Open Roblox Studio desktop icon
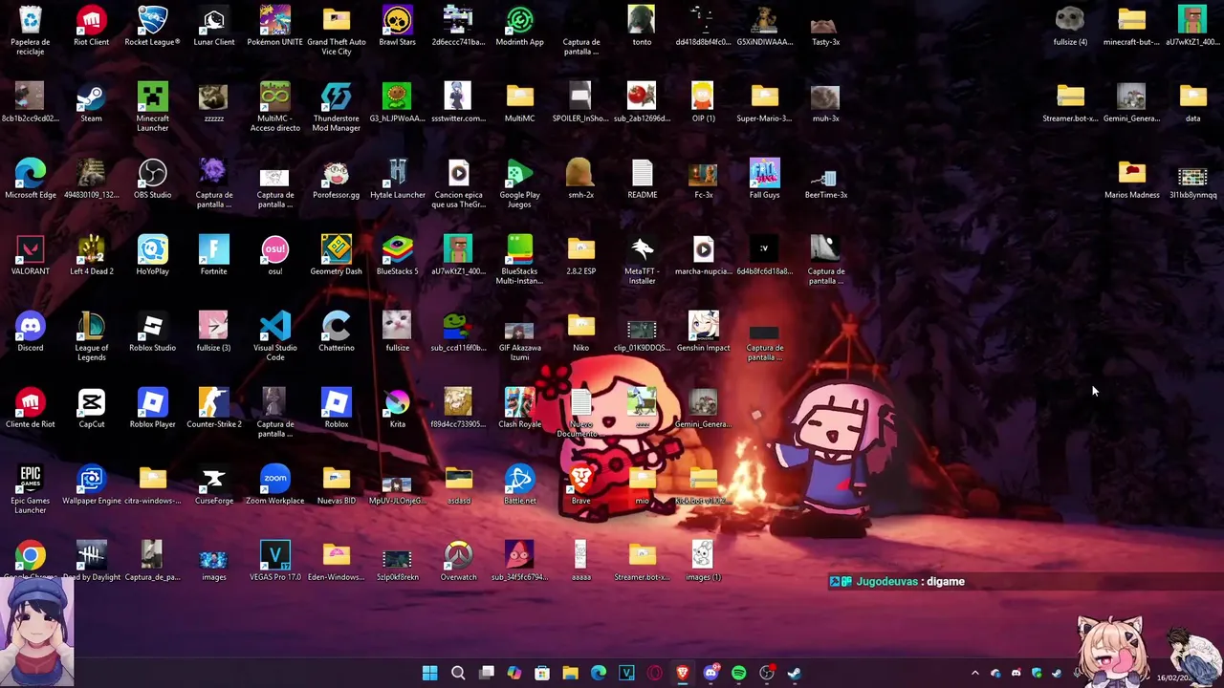The image size is (1224, 688). [x=153, y=332]
